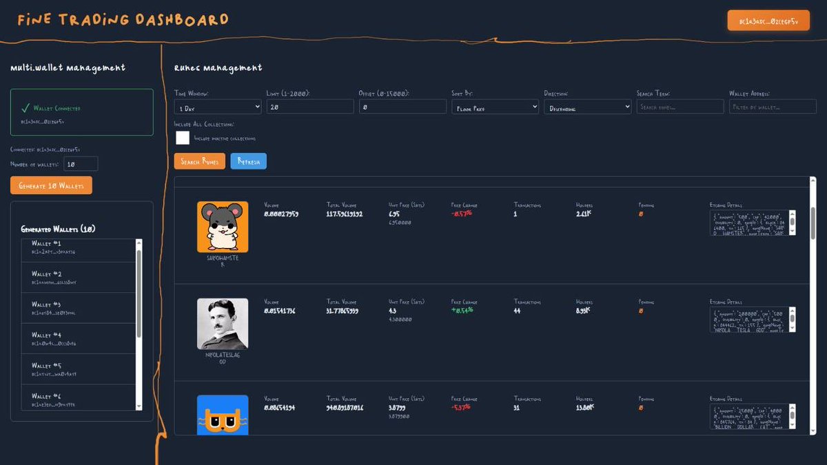The height and width of the screenshot is (465, 827).
Task: Check Include Inactive Collections
Action: pos(183,137)
